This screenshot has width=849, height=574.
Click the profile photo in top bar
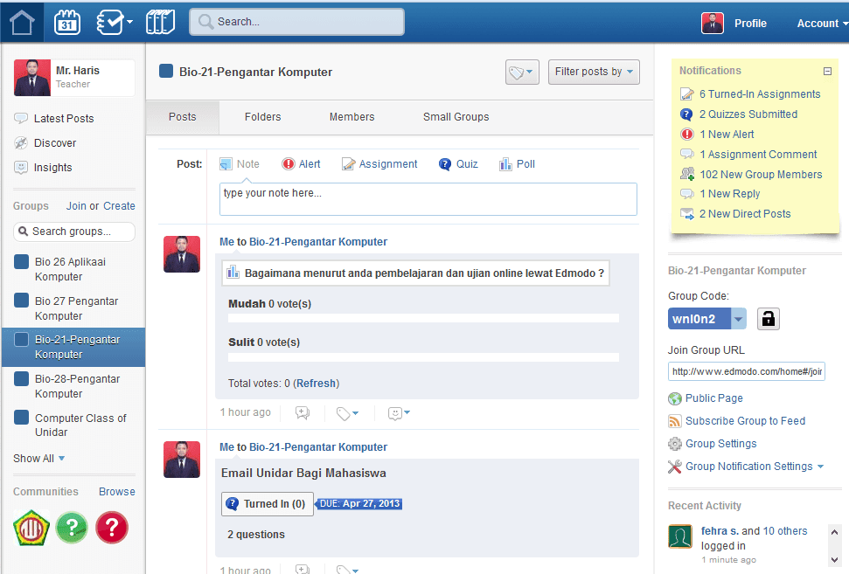click(712, 24)
